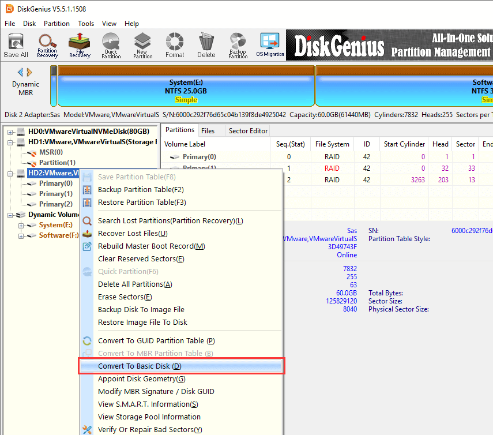Launch File Recovery from the toolbar

point(79,45)
